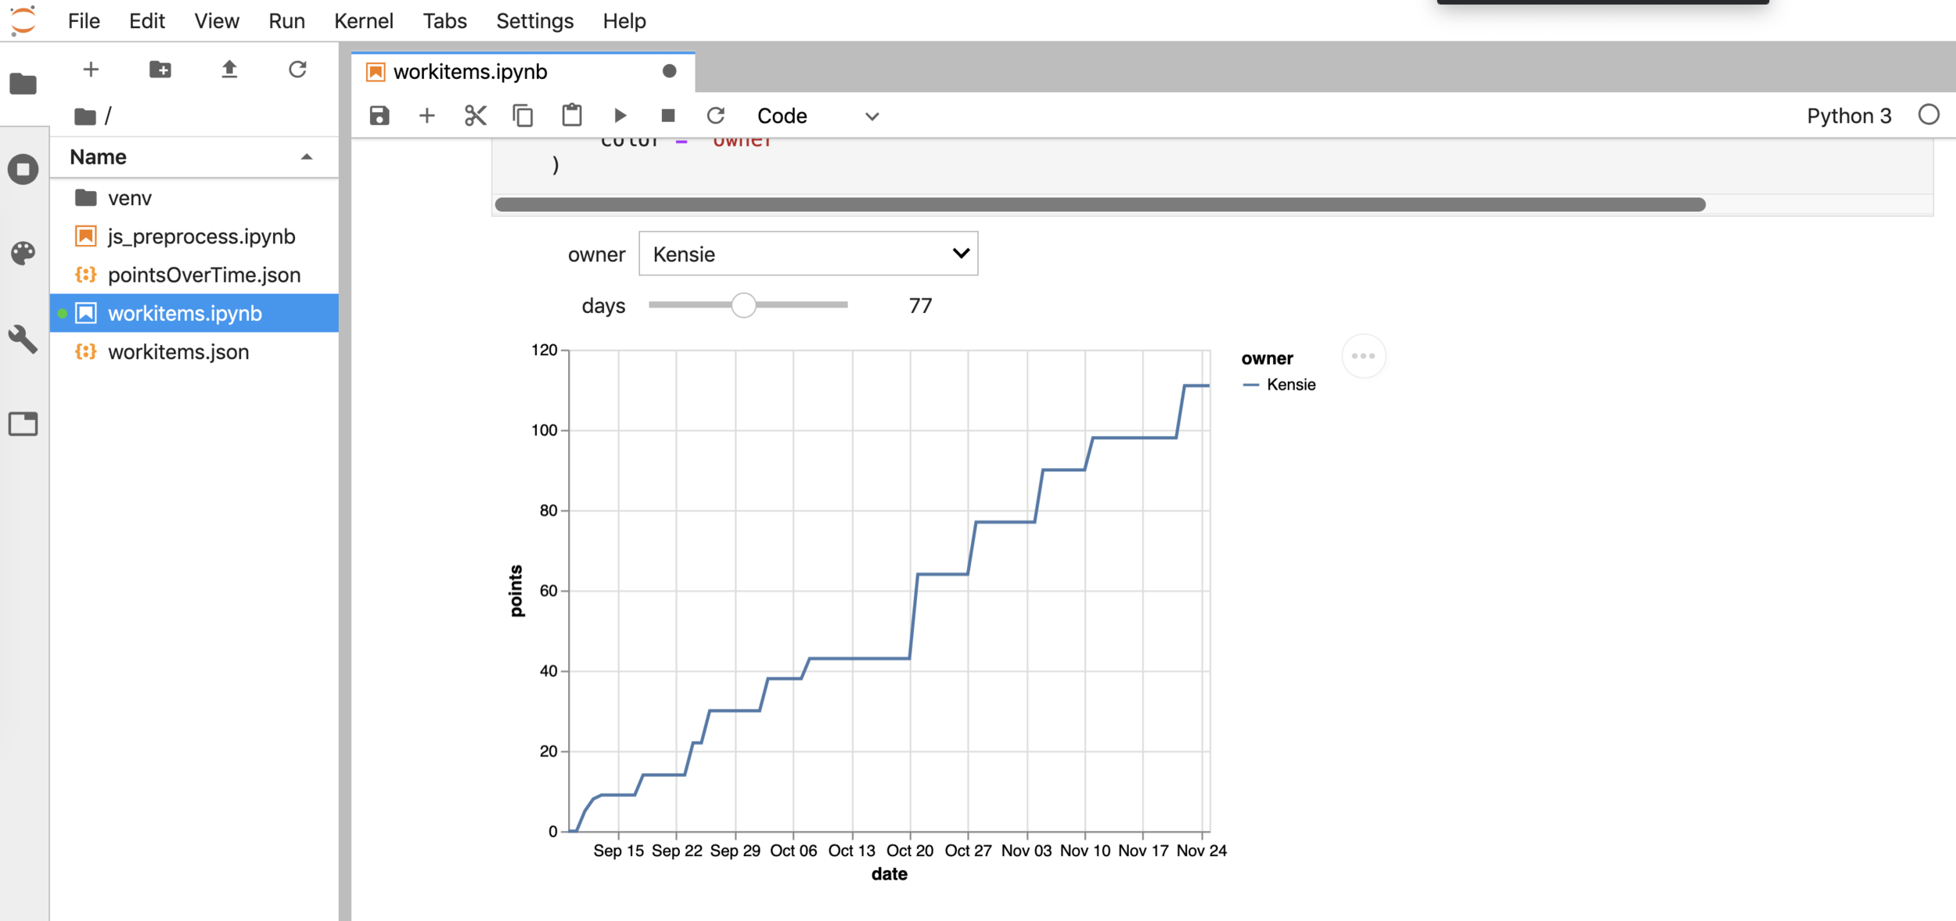
Task: Open the Kernel menu
Action: click(363, 21)
